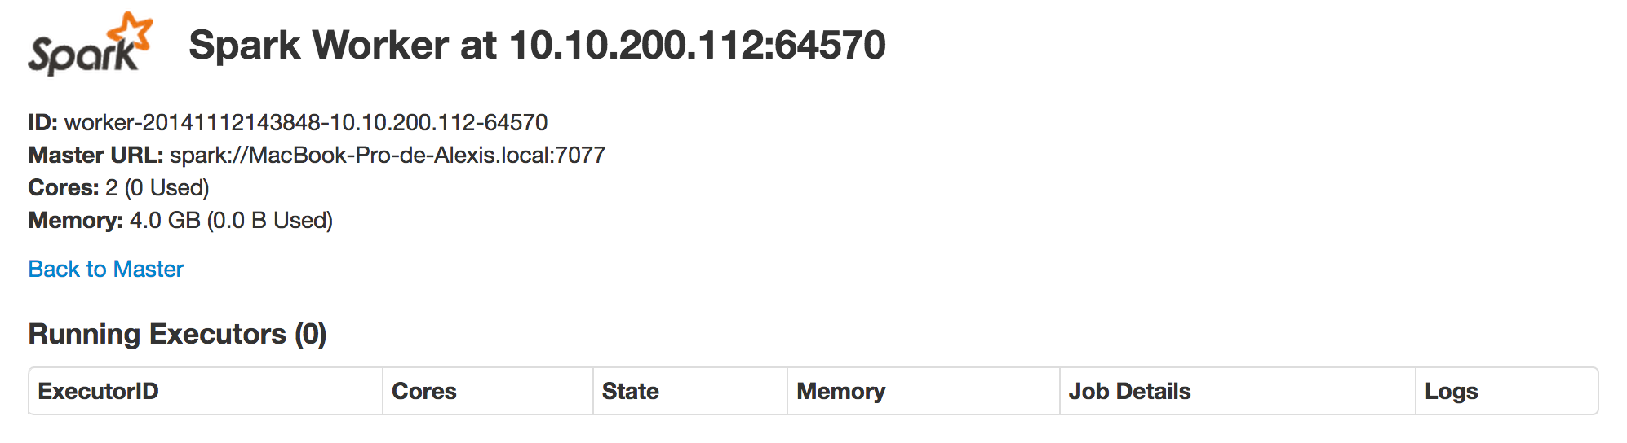Image resolution: width=1627 pixels, height=443 pixels.
Task: Click the Cores column header in table
Action: click(423, 392)
